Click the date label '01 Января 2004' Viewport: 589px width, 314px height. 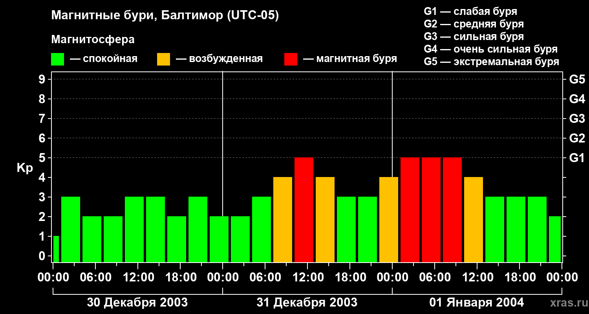pyautogui.click(x=476, y=303)
